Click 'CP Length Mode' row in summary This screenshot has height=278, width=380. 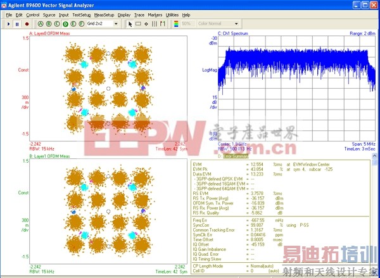[x=234, y=266]
